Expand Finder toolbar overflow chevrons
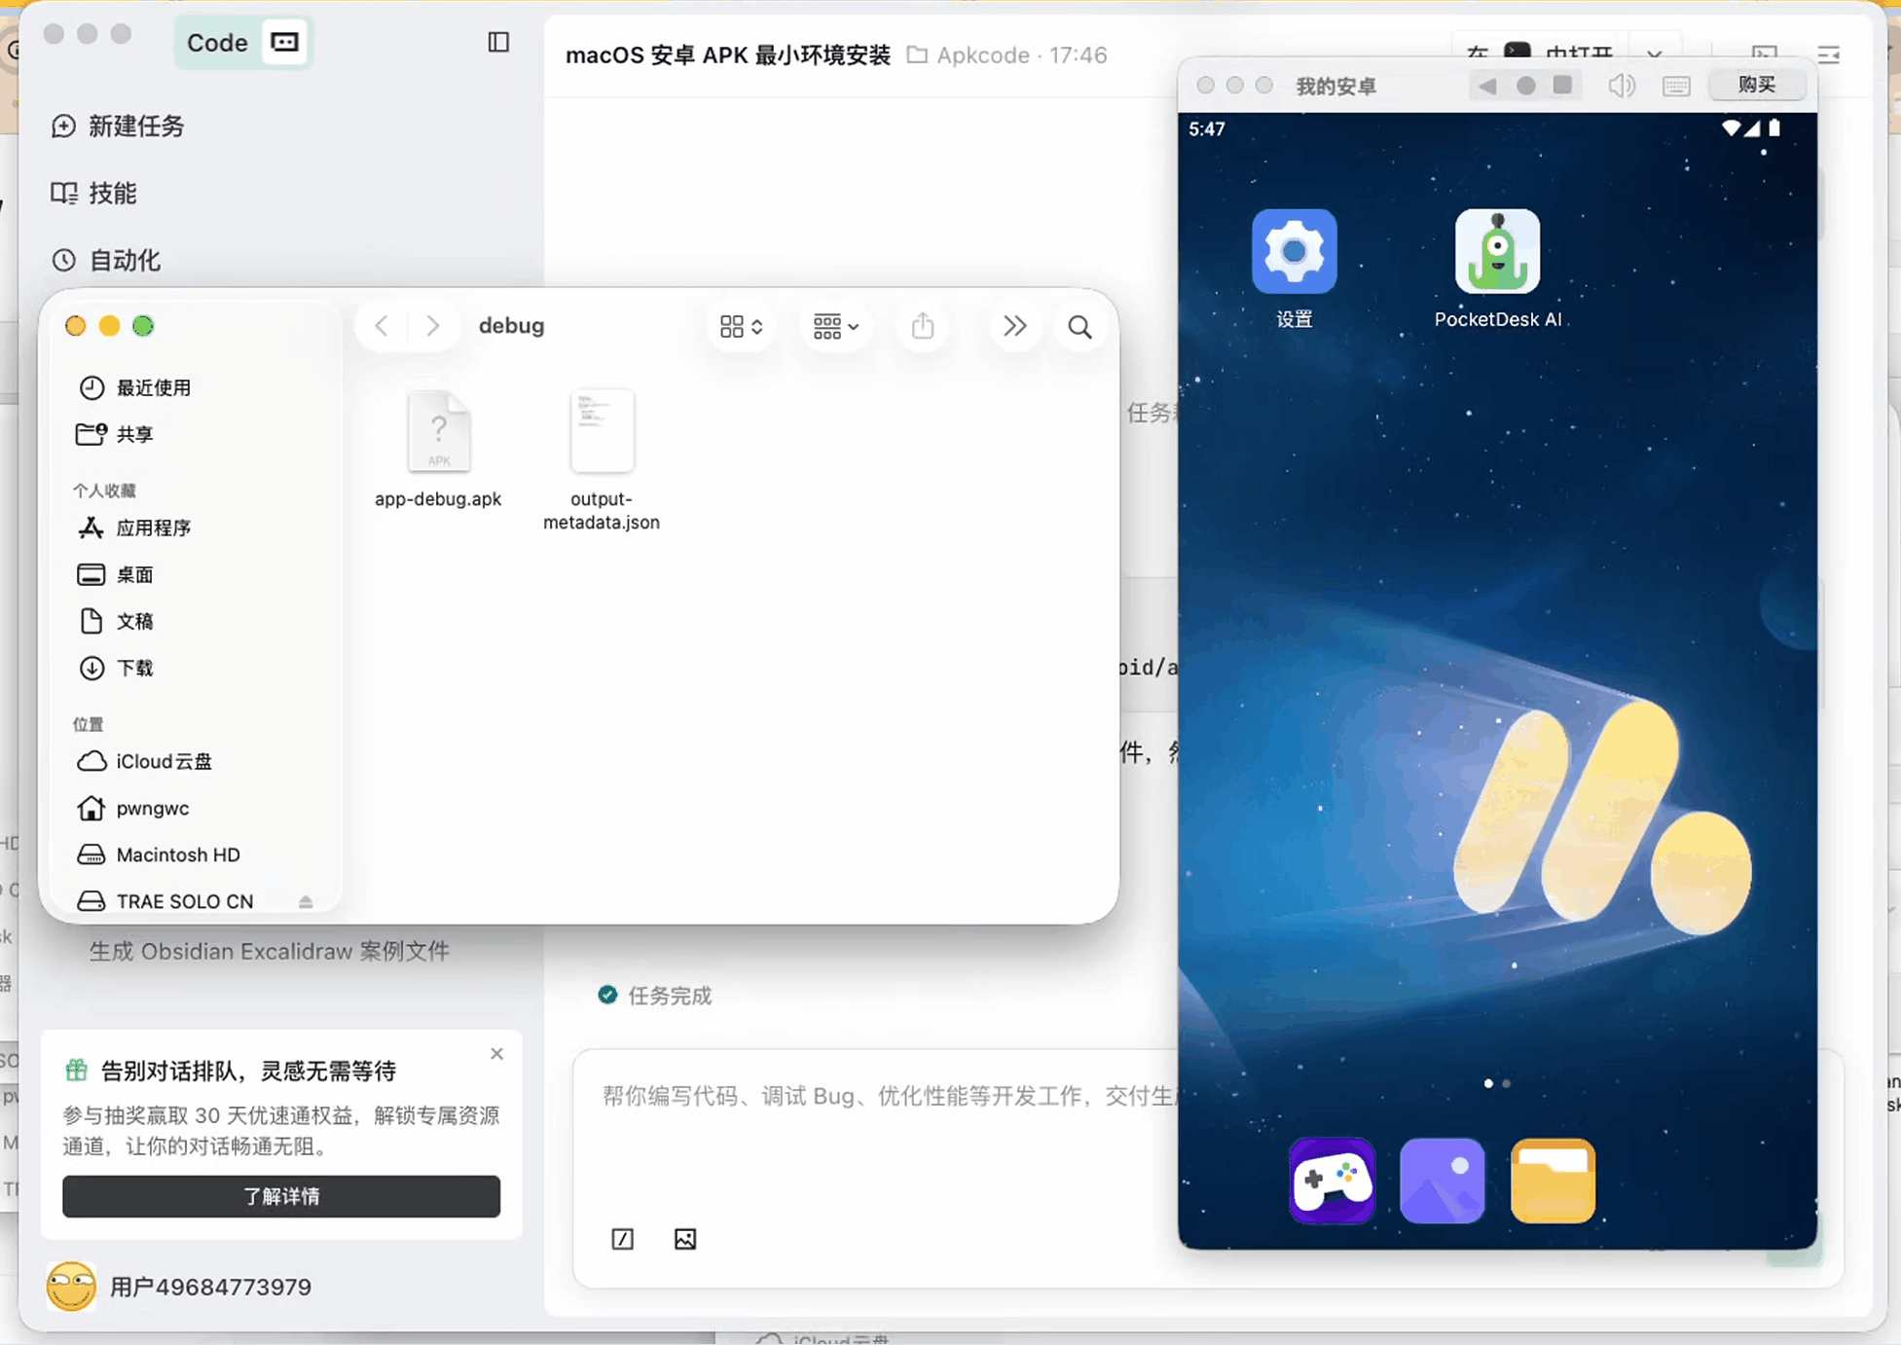 coord(1014,326)
